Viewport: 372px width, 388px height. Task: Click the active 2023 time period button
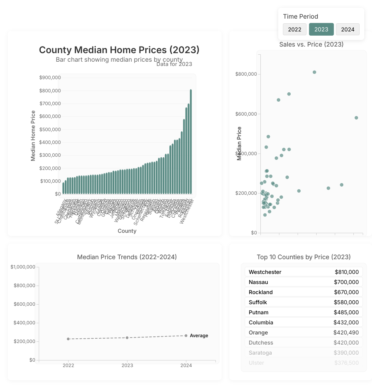[x=321, y=29]
